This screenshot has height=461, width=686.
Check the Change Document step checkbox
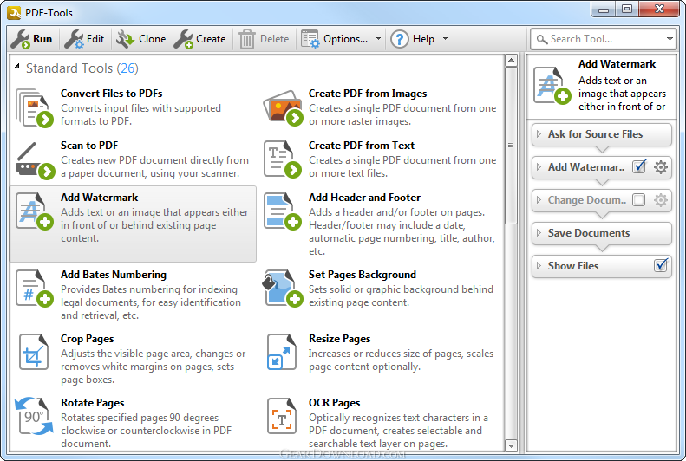(639, 200)
